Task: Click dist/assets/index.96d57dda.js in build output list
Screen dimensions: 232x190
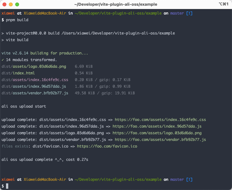Action: click(x=34, y=86)
